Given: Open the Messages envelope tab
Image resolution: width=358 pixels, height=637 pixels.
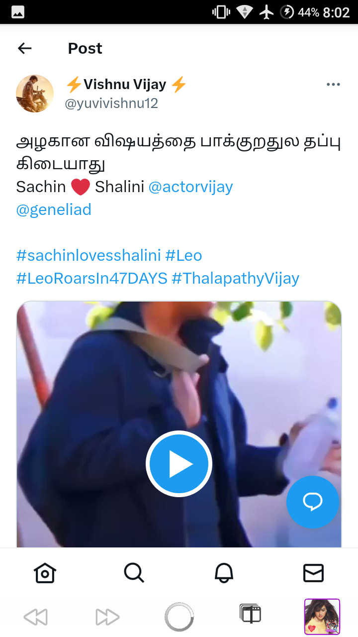Looking at the screenshot, I should (x=313, y=573).
